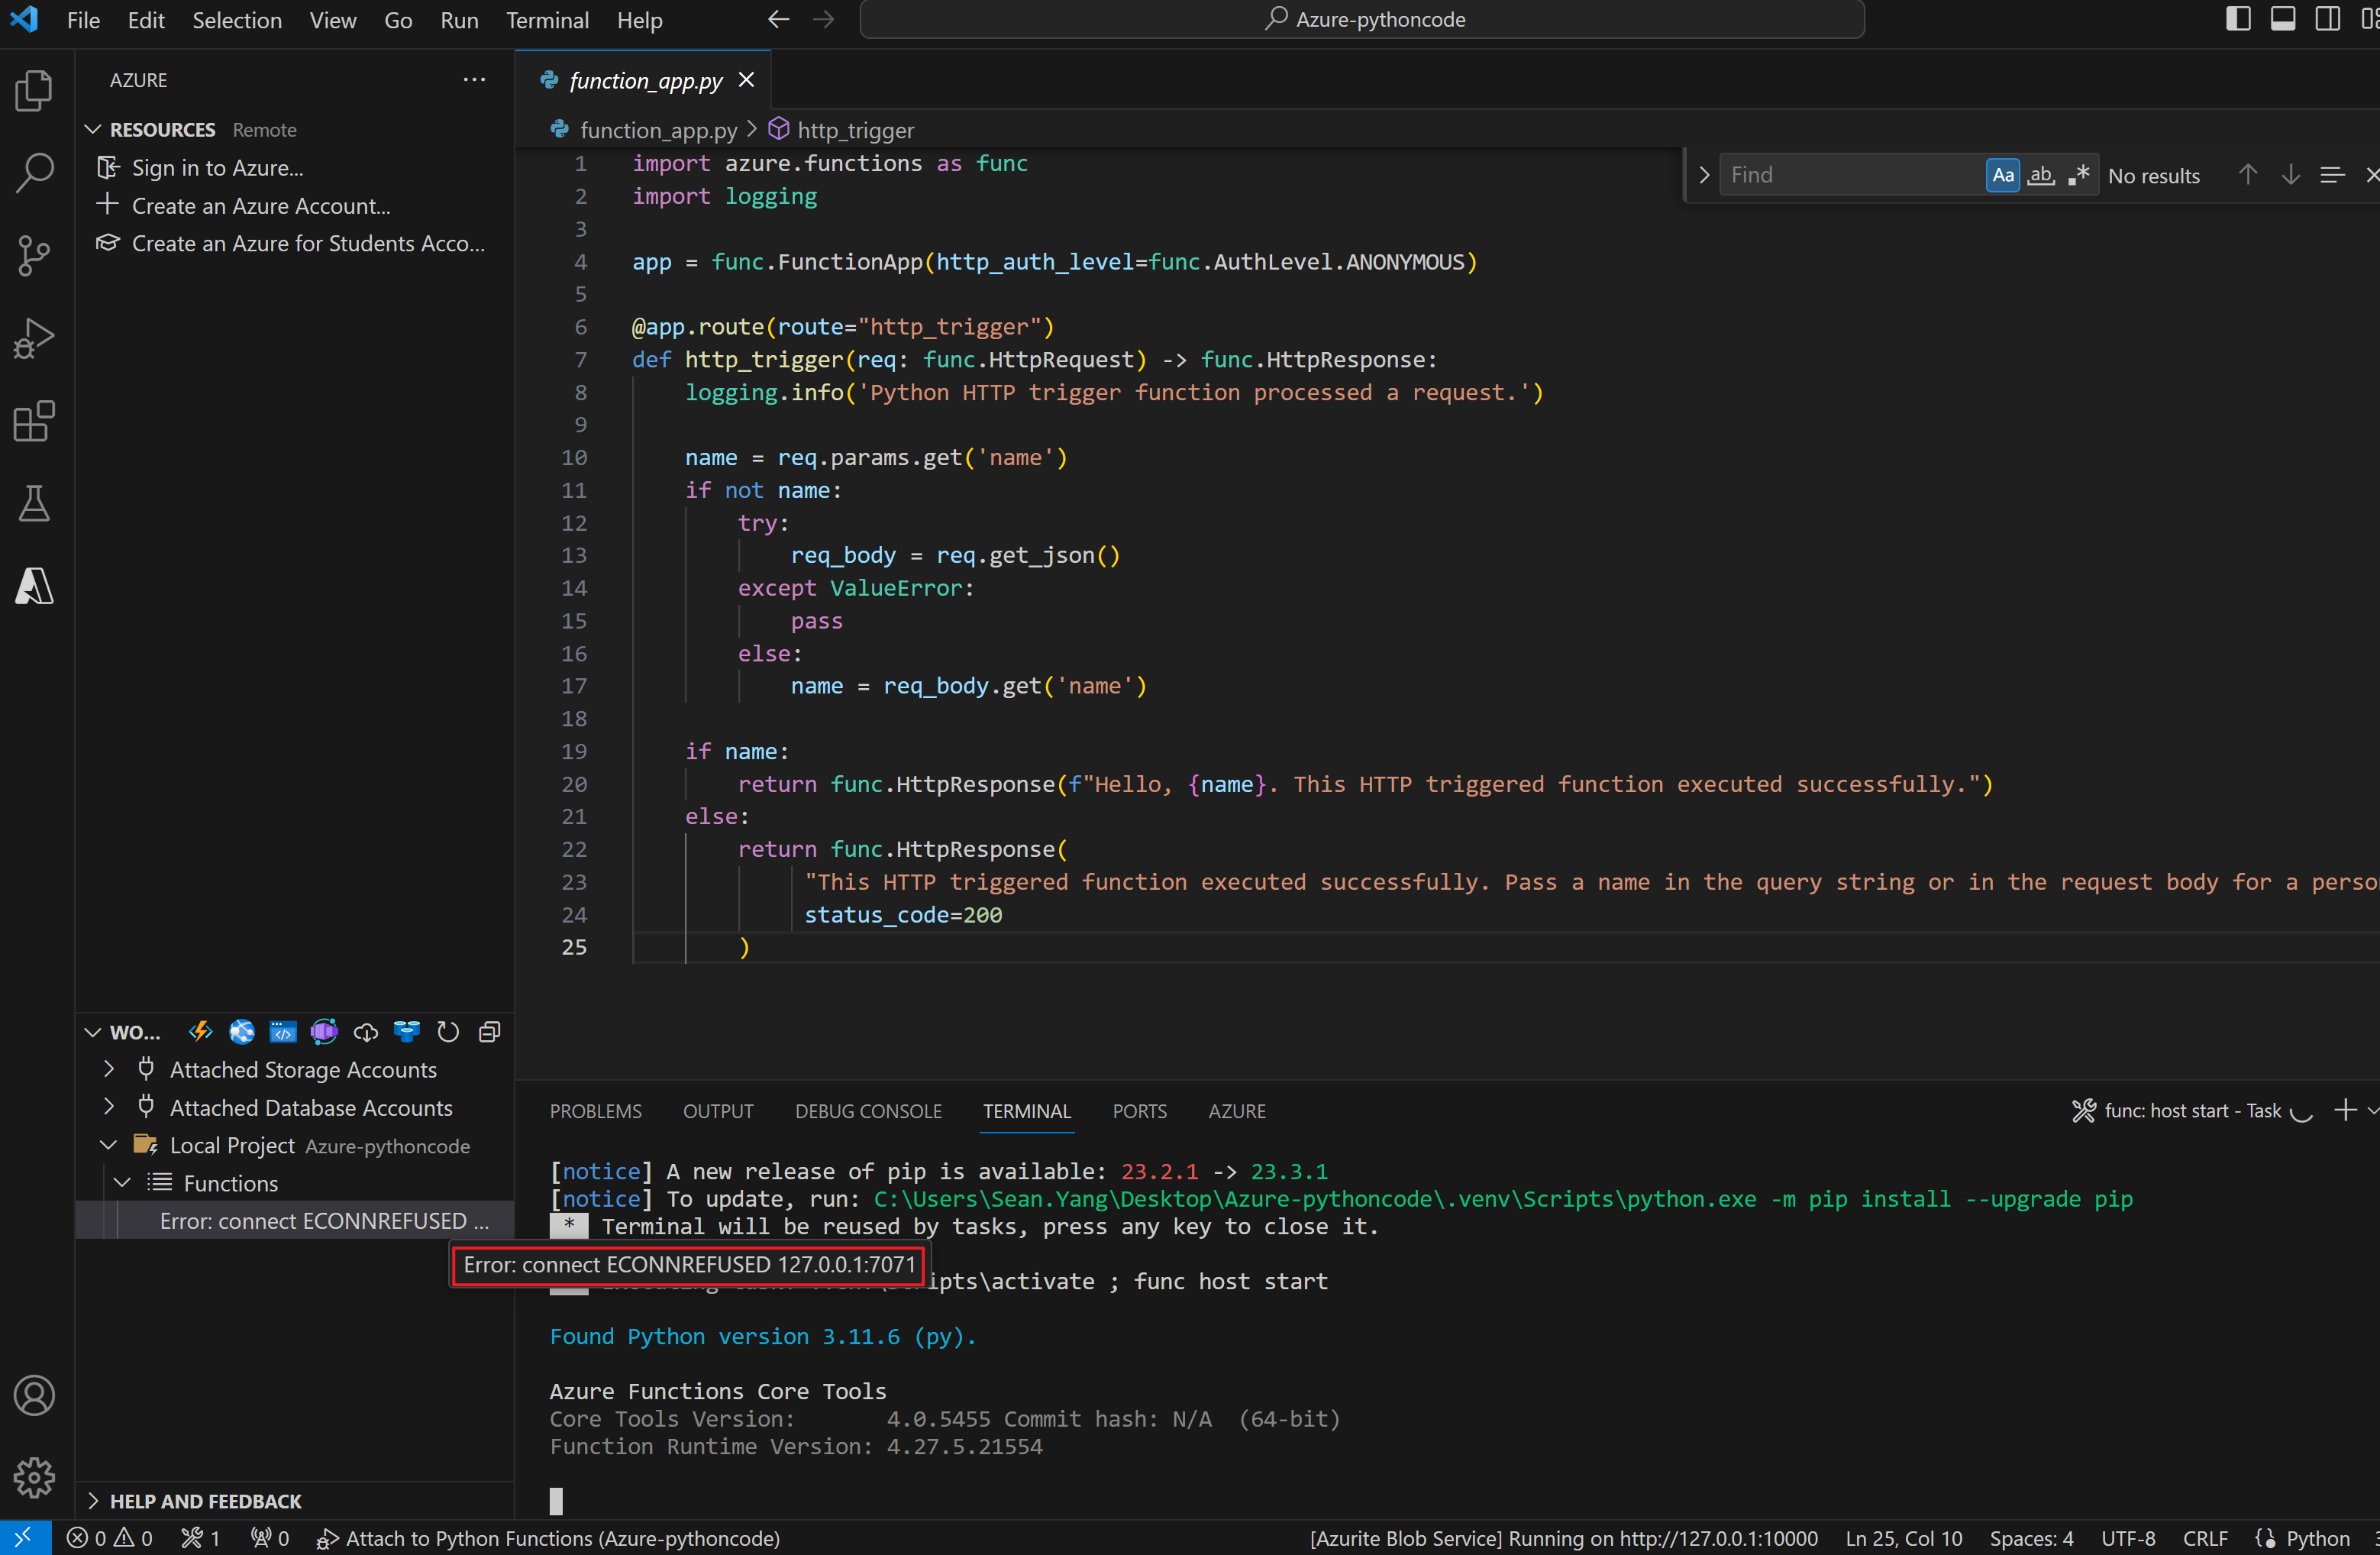Go forward with the right arrow
This screenshot has width=2380, height=1555.
[823, 19]
